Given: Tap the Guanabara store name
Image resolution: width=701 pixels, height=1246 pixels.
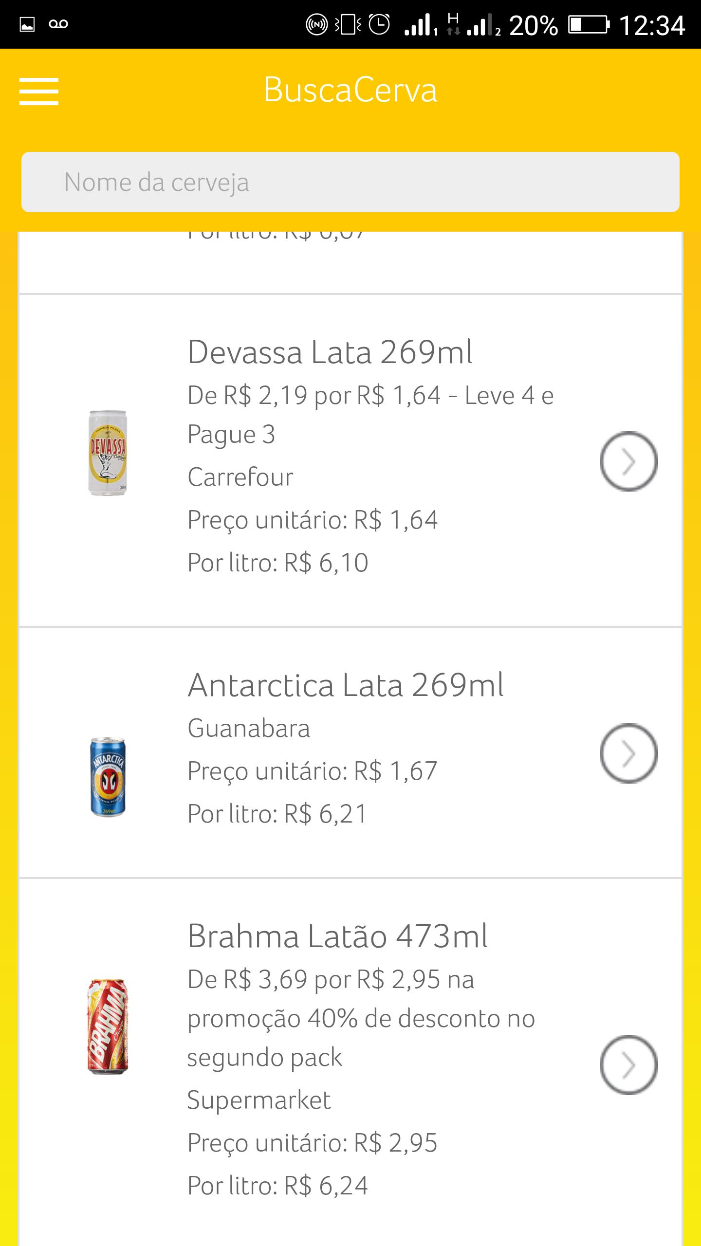Looking at the screenshot, I should (x=249, y=729).
